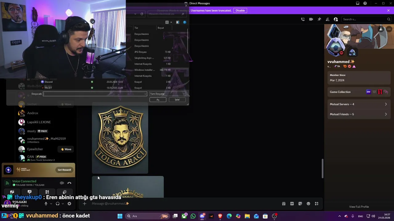Start a voice call with vvuhammed
Screen dimensions: 394x221
tap(303, 19)
